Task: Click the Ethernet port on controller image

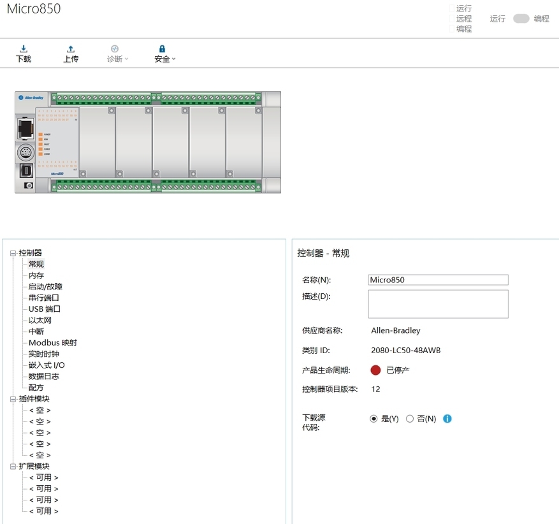Action: click(25, 128)
